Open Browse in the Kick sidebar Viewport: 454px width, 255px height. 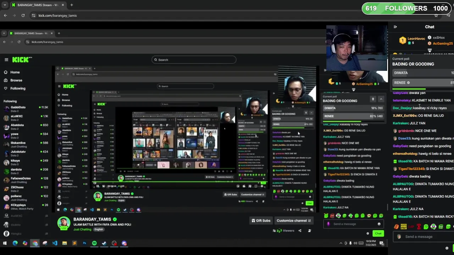(16, 80)
